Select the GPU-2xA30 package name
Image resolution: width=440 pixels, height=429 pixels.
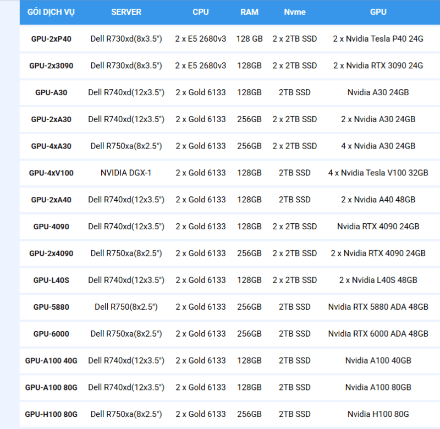pos(51,119)
